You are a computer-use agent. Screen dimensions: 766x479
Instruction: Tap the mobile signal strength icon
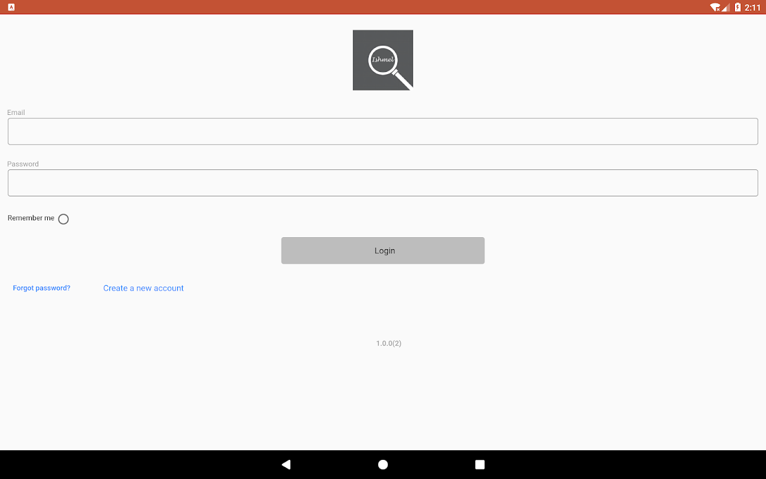click(x=725, y=7)
